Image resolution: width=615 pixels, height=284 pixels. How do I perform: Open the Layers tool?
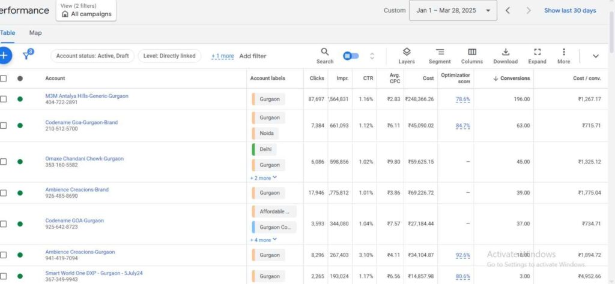[x=407, y=56]
